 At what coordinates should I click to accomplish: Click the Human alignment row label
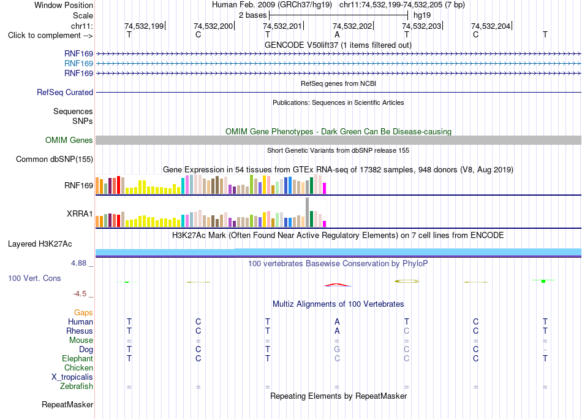80,322
